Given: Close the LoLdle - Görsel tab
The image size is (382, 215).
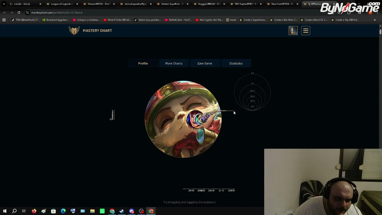Looking at the screenshot, I should [x=40, y=4].
